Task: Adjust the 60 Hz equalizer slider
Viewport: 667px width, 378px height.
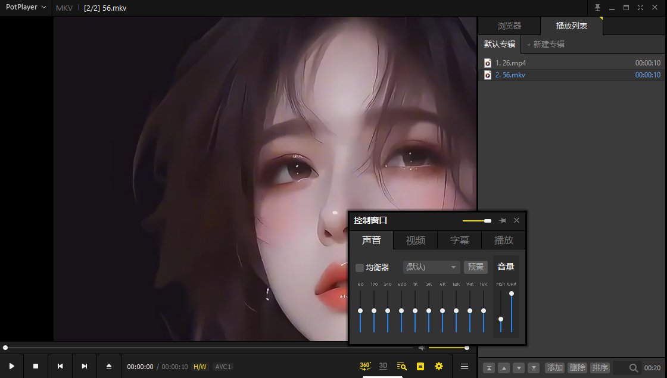Action: pos(360,311)
